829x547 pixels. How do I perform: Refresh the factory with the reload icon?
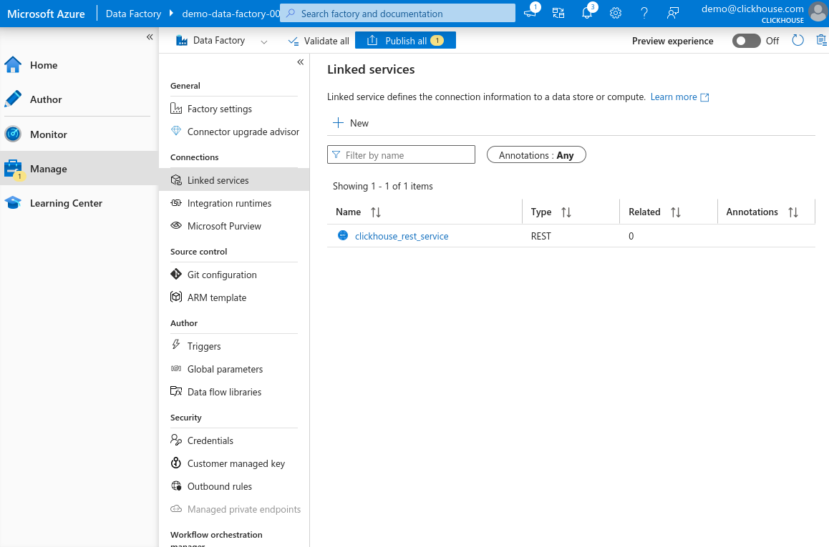(x=797, y=41)
